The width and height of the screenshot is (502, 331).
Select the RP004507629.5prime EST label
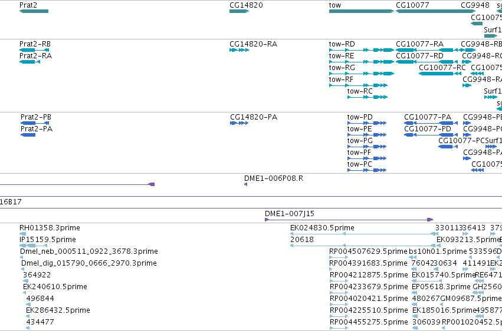[x=369, y=251]
